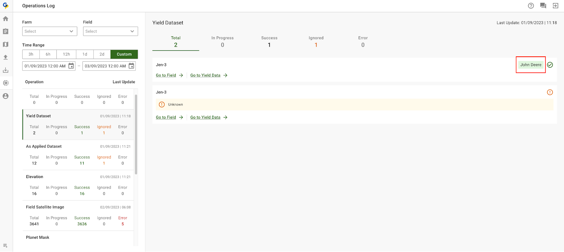This screenshot has height=252, width=564.
Task: Click the upload icon in sidebar
Action: point(6,57)
